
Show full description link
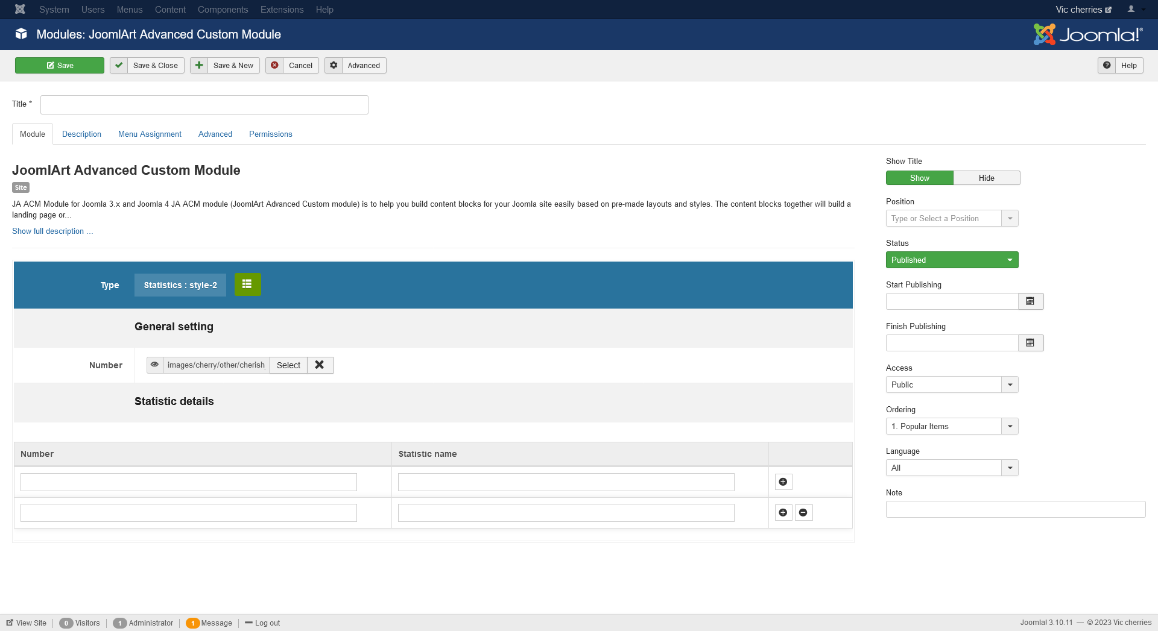click(52, 231)
